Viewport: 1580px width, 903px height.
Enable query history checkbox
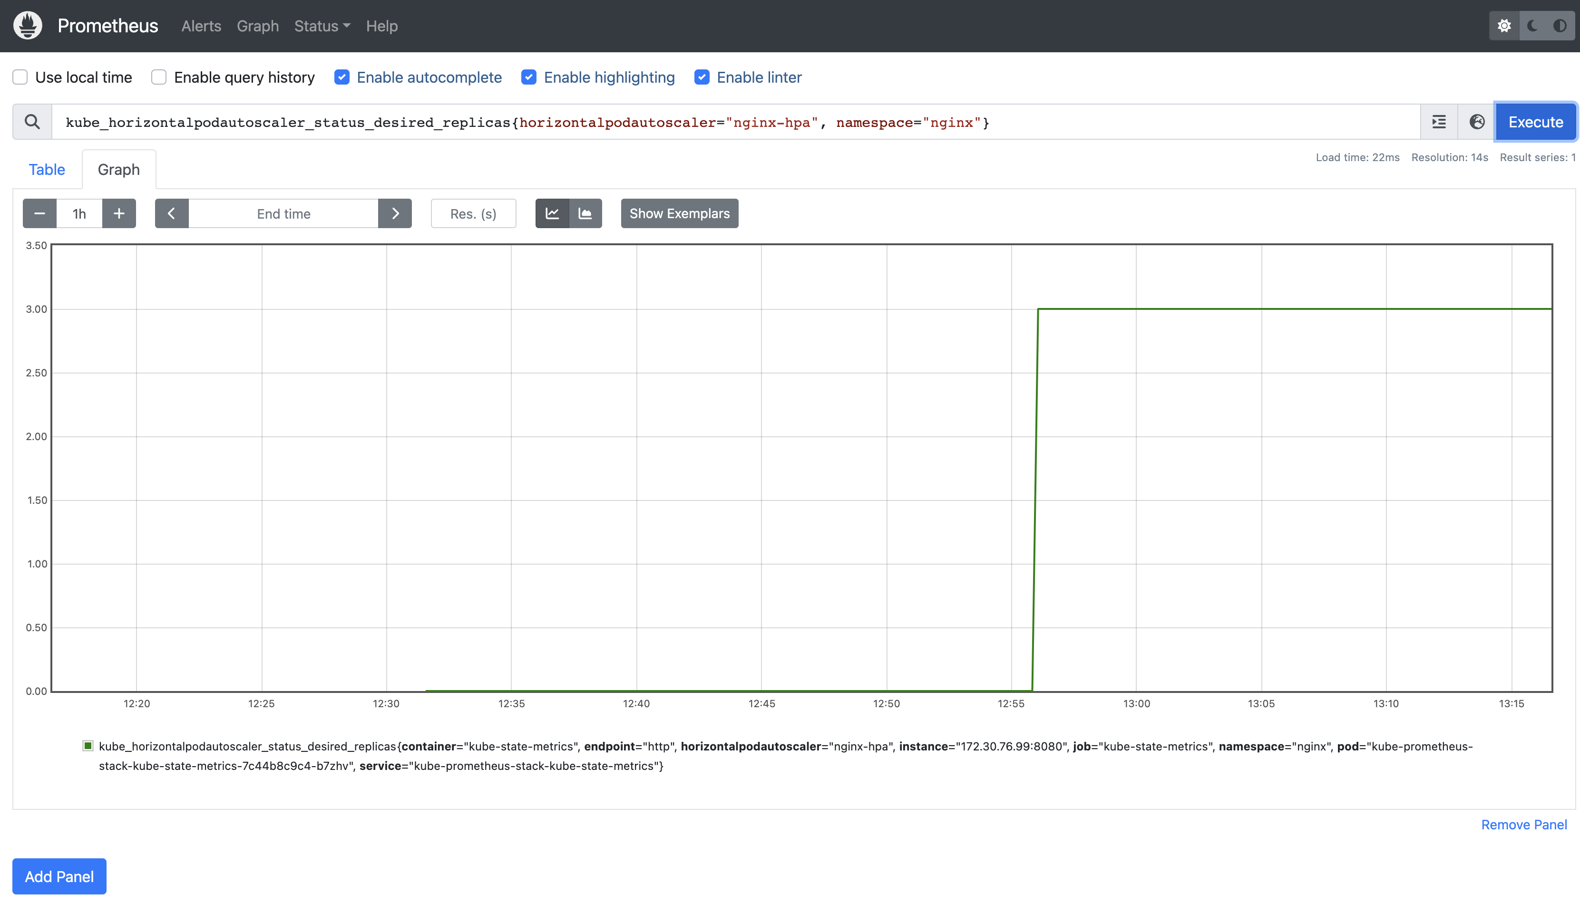pos(159,77)
